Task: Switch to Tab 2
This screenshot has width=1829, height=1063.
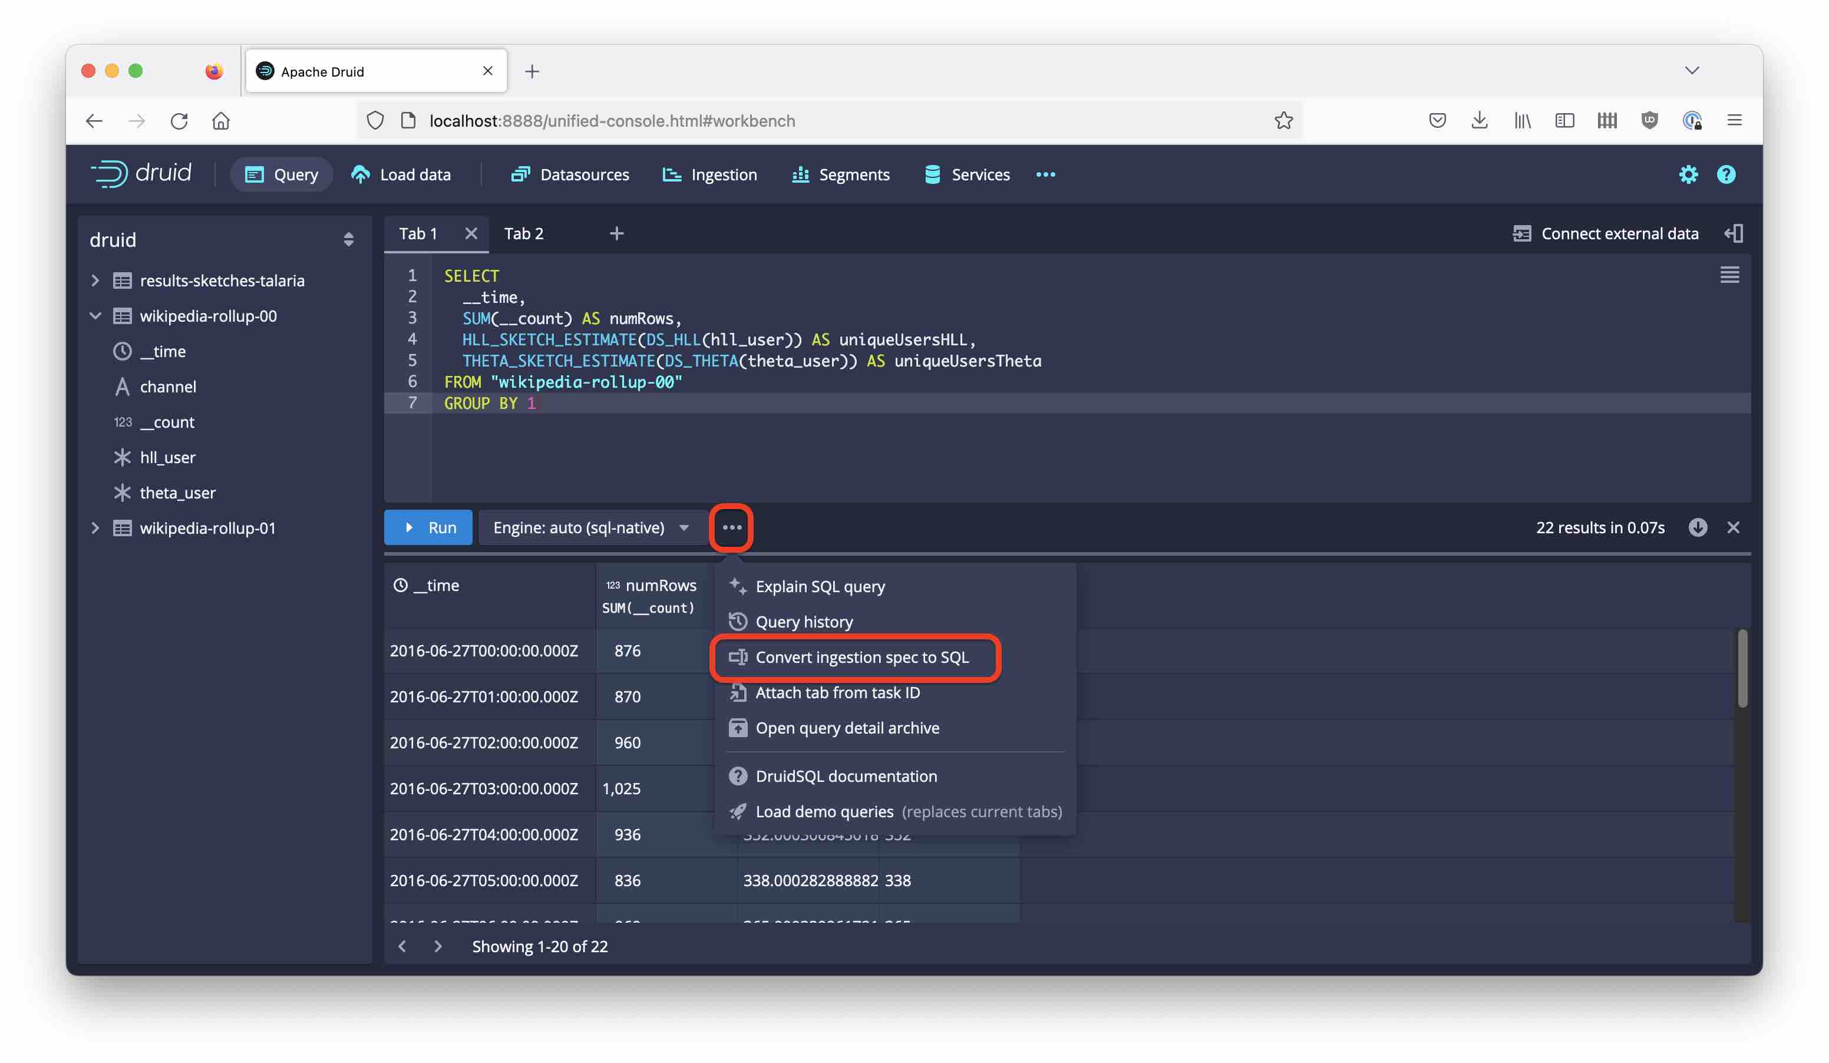Action: coord(523,234)
